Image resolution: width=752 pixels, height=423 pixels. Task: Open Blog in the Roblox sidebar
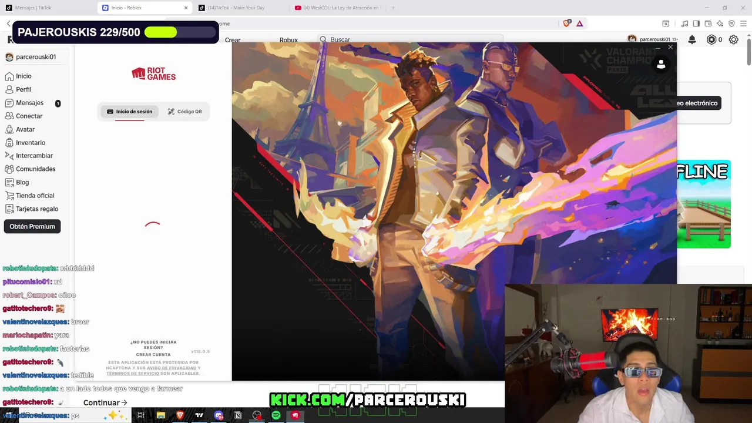pyautogui.click(x=17, y=182)
